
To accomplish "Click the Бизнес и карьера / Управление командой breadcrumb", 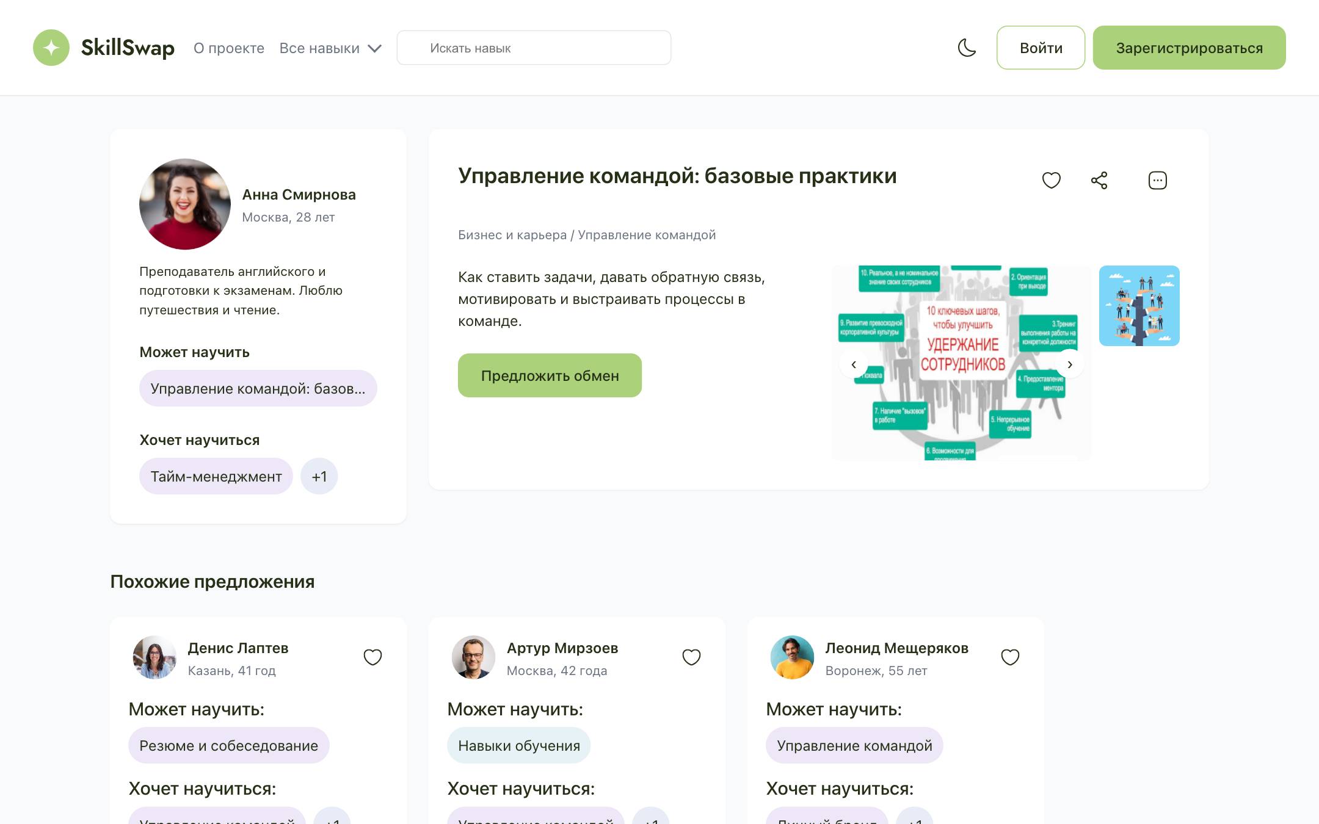I will 587,235.
